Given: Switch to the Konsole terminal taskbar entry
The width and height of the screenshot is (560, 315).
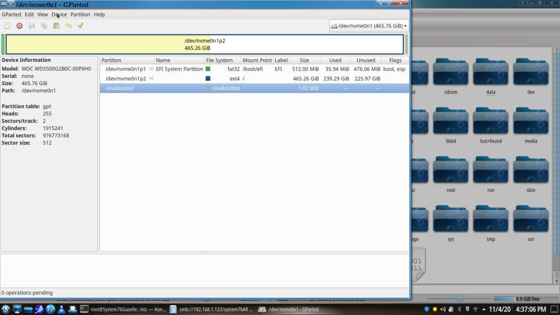Looking at the screenshot, I should pyautogui.click(x=123, y=309).
